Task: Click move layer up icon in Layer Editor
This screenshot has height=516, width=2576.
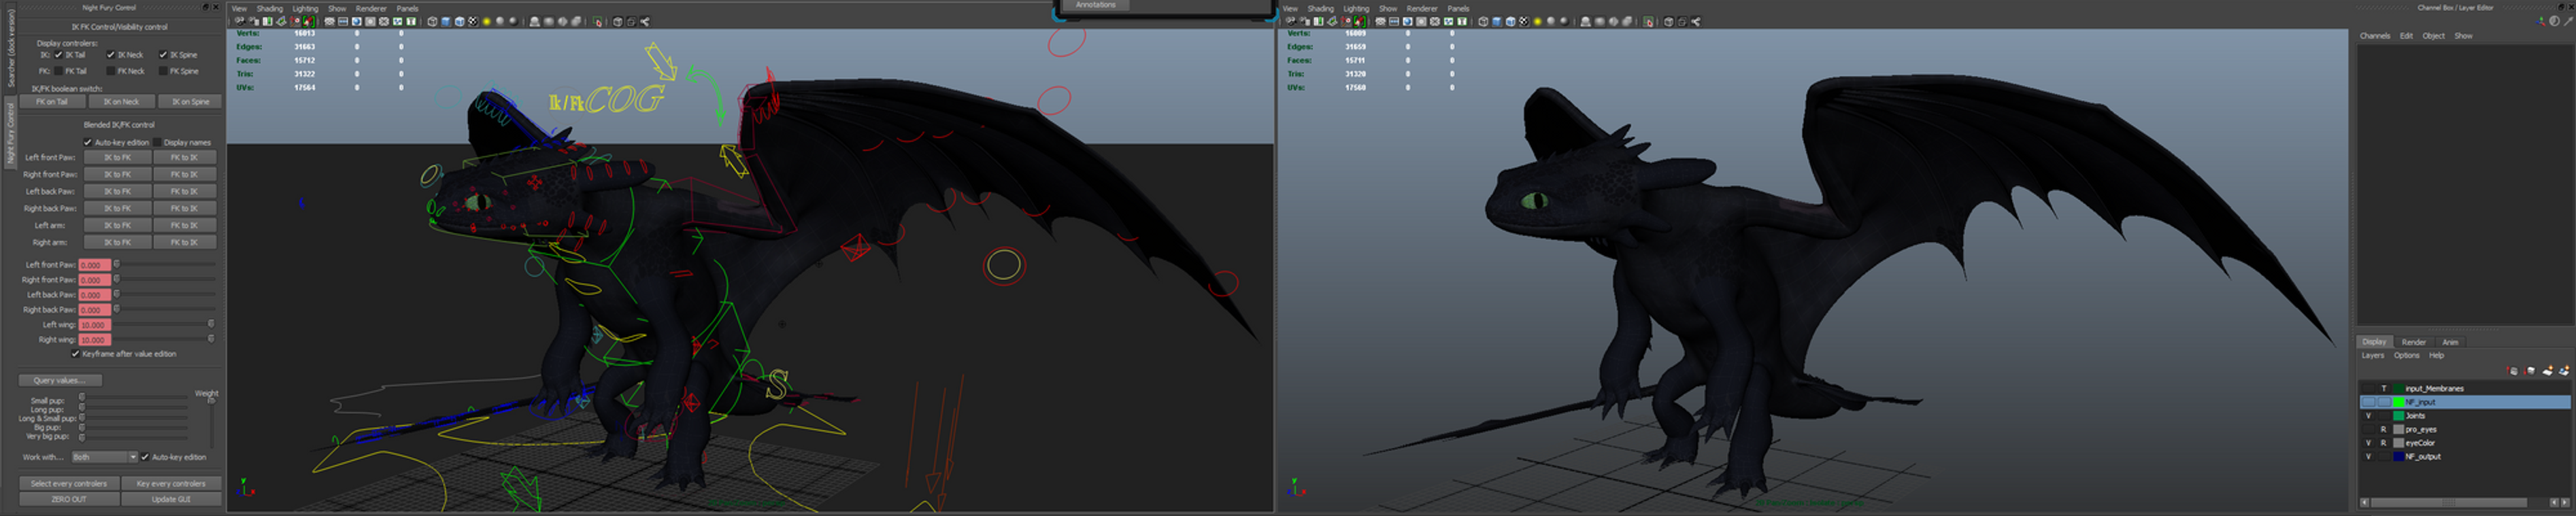Action: [x=2514, y=371]
